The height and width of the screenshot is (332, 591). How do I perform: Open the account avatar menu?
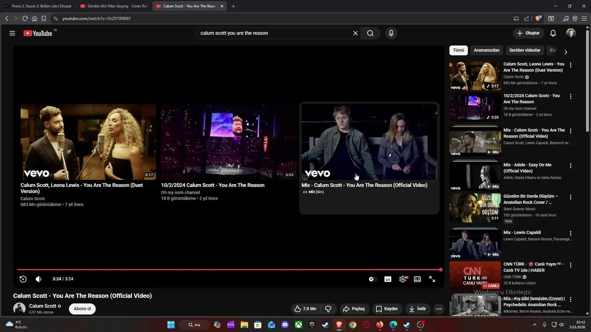click(571, 33)
